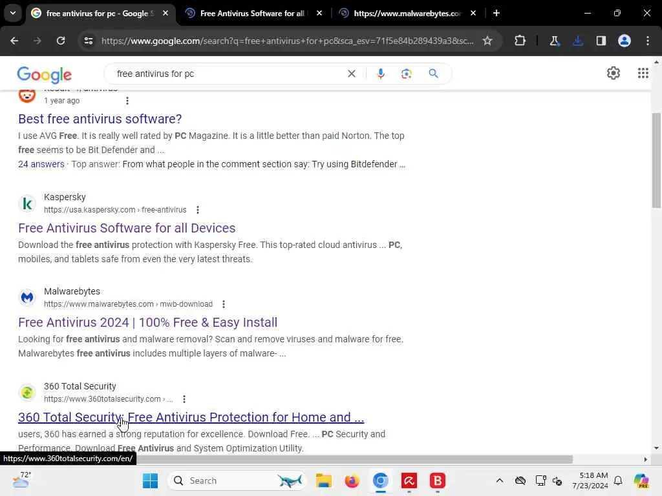The width and height of the screenshot is (662, 496).
Task: Search by image with Google Lens
Action: tap(407, 74)
